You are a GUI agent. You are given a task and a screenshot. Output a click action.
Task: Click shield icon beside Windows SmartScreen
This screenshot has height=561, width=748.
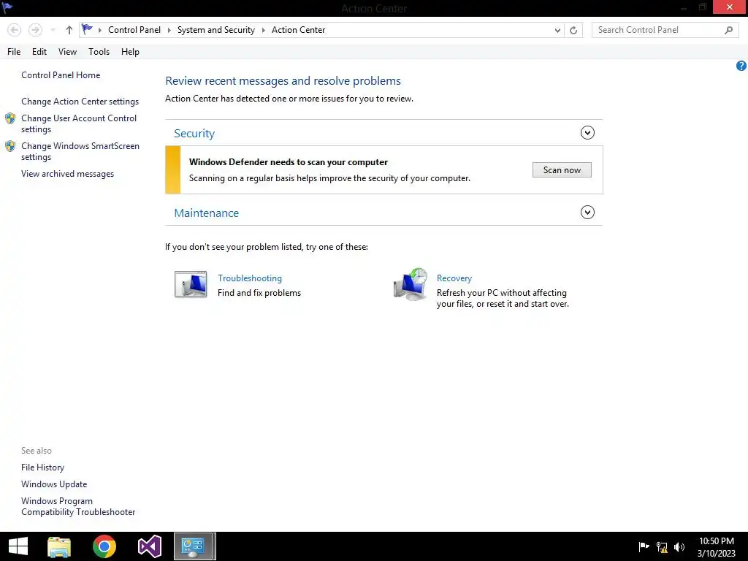click(x=10, y=146)
